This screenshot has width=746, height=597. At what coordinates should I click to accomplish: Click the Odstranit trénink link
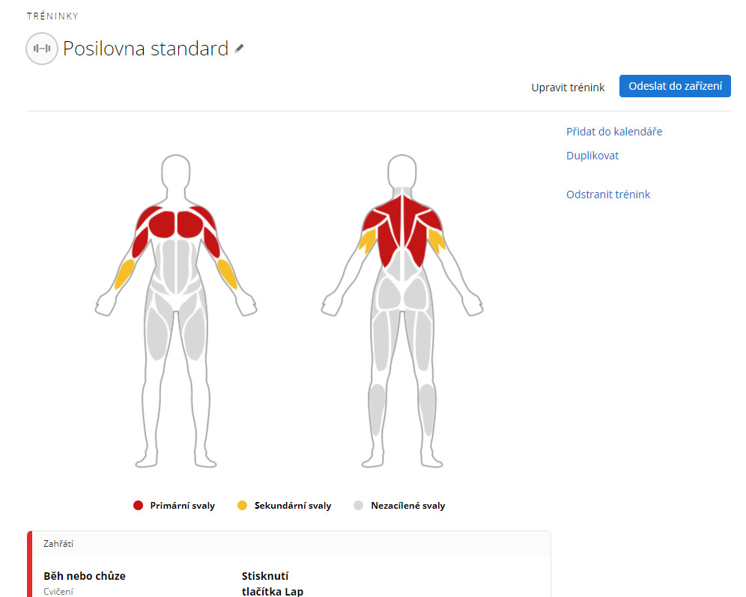click(608, 195)
